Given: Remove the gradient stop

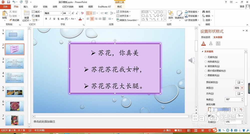Looking at the screenshot, I should [x=241, y=110].
